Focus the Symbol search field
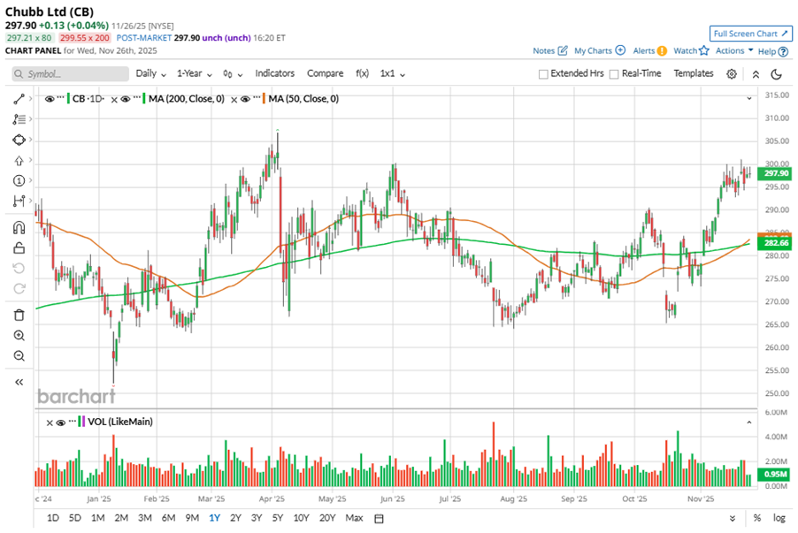The height and width of the screenshot is (533, 798). (70, 73)
